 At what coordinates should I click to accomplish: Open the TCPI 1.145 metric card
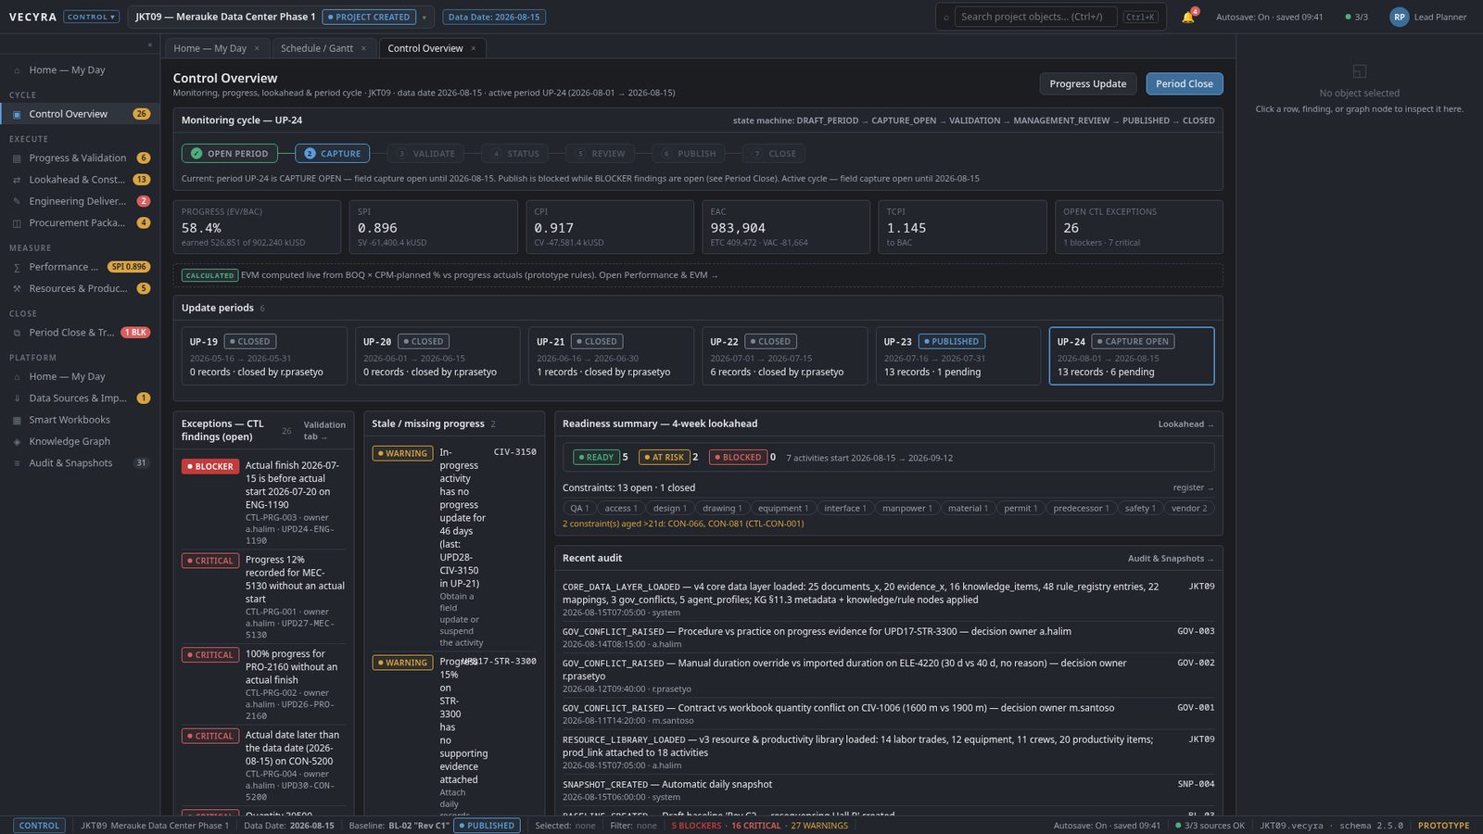962,227
